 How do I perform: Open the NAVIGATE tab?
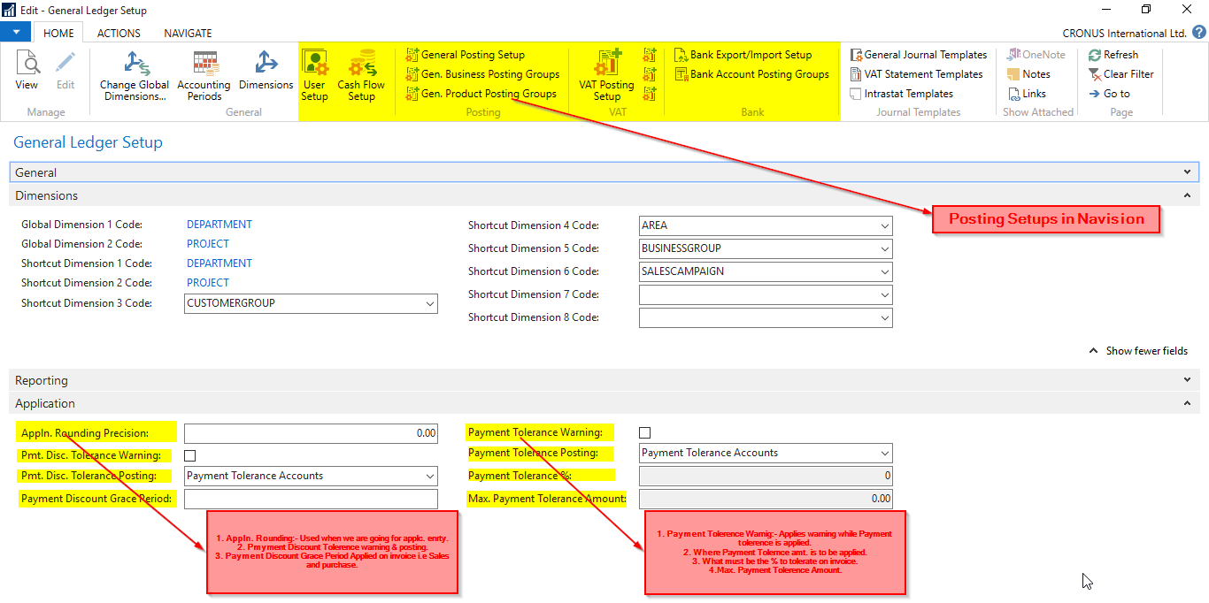[x=188, y=33]
